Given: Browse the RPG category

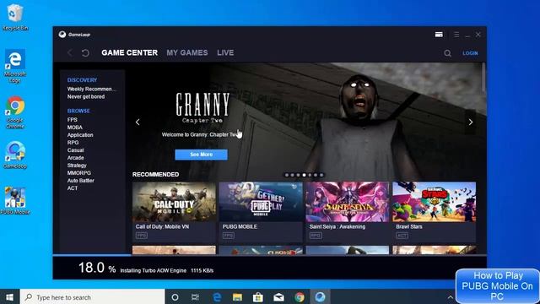Looking at the screenshot, I should tap(73, 143).
